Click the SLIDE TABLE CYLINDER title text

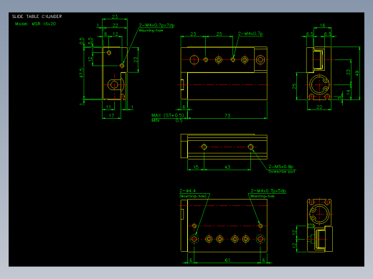pyautogui.click(x=37, y=16)
